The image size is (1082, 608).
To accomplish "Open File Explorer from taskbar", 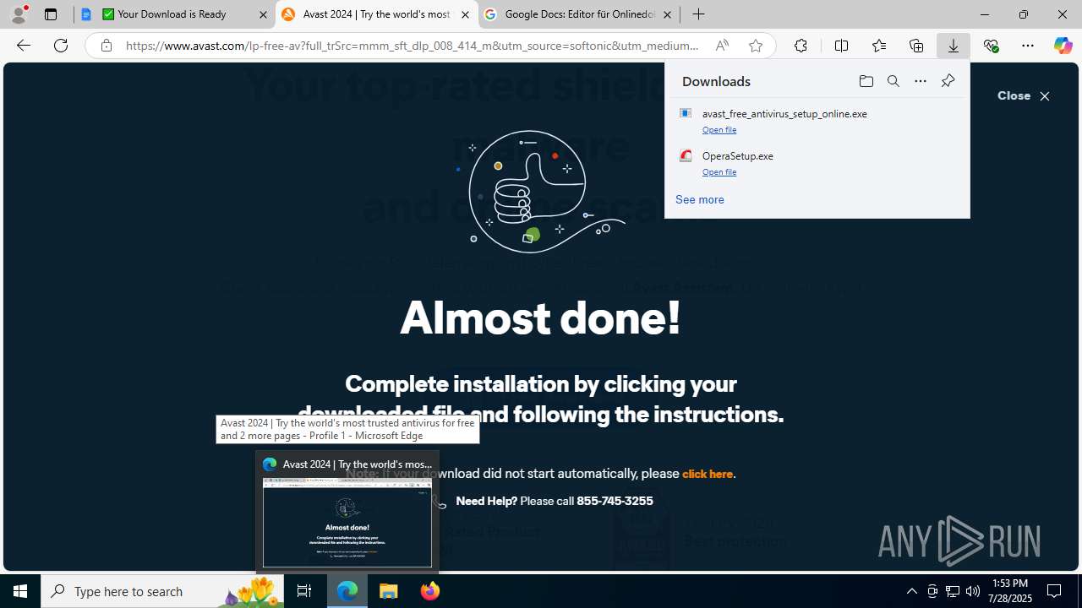I will click(389, 591).
